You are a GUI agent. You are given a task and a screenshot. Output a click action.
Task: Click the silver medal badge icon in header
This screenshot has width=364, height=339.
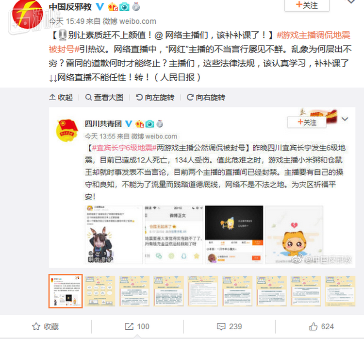136,7
